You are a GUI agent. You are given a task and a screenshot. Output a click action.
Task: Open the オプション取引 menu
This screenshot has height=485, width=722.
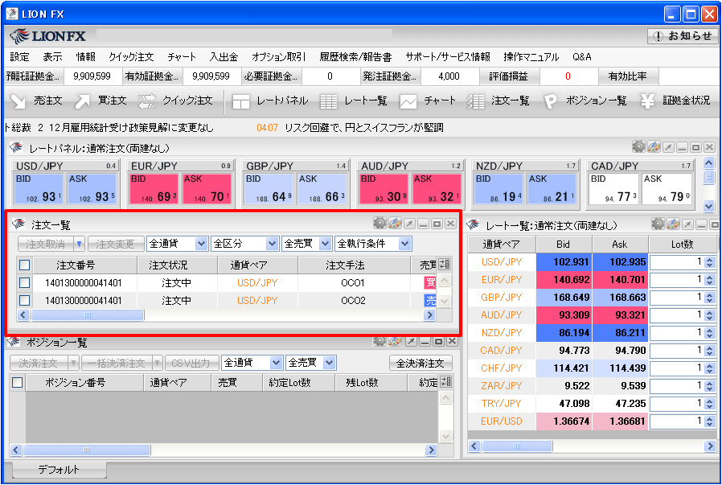[278, 56]
